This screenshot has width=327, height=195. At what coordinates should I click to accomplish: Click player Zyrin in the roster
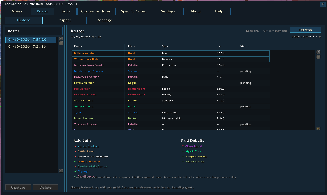tap(77, 113)
